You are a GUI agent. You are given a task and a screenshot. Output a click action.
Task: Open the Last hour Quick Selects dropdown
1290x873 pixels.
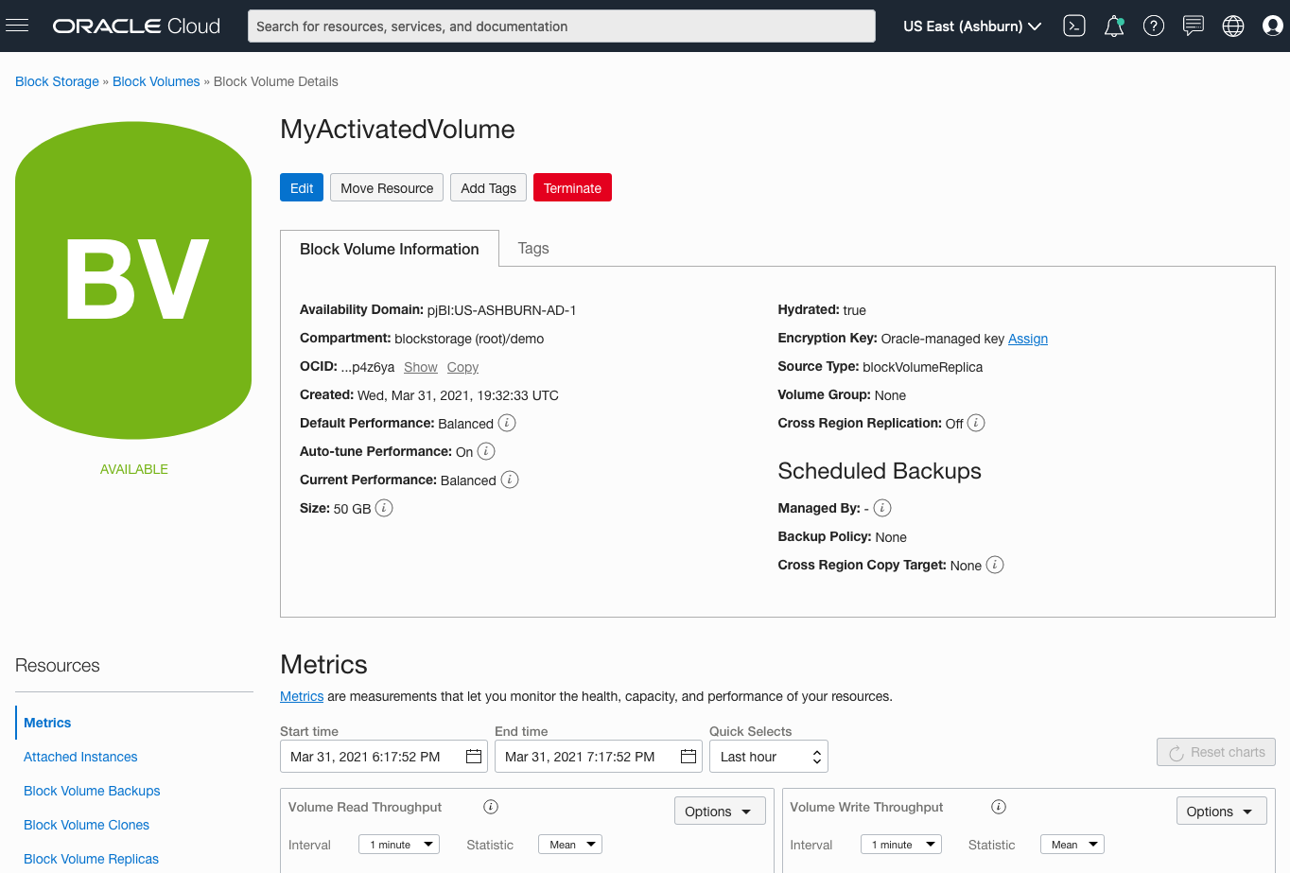[768, 756]
